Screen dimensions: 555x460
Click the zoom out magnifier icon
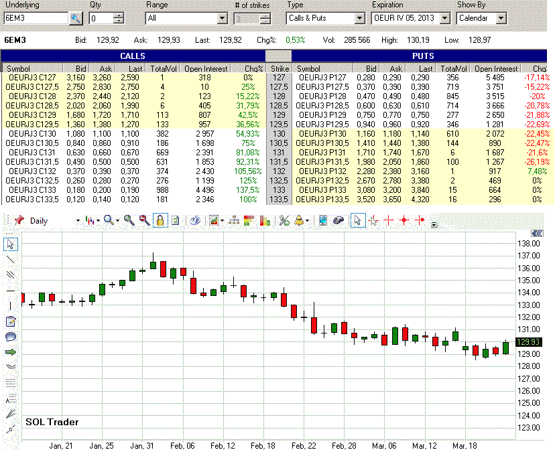pyautogui.click(x=144, y=221)
